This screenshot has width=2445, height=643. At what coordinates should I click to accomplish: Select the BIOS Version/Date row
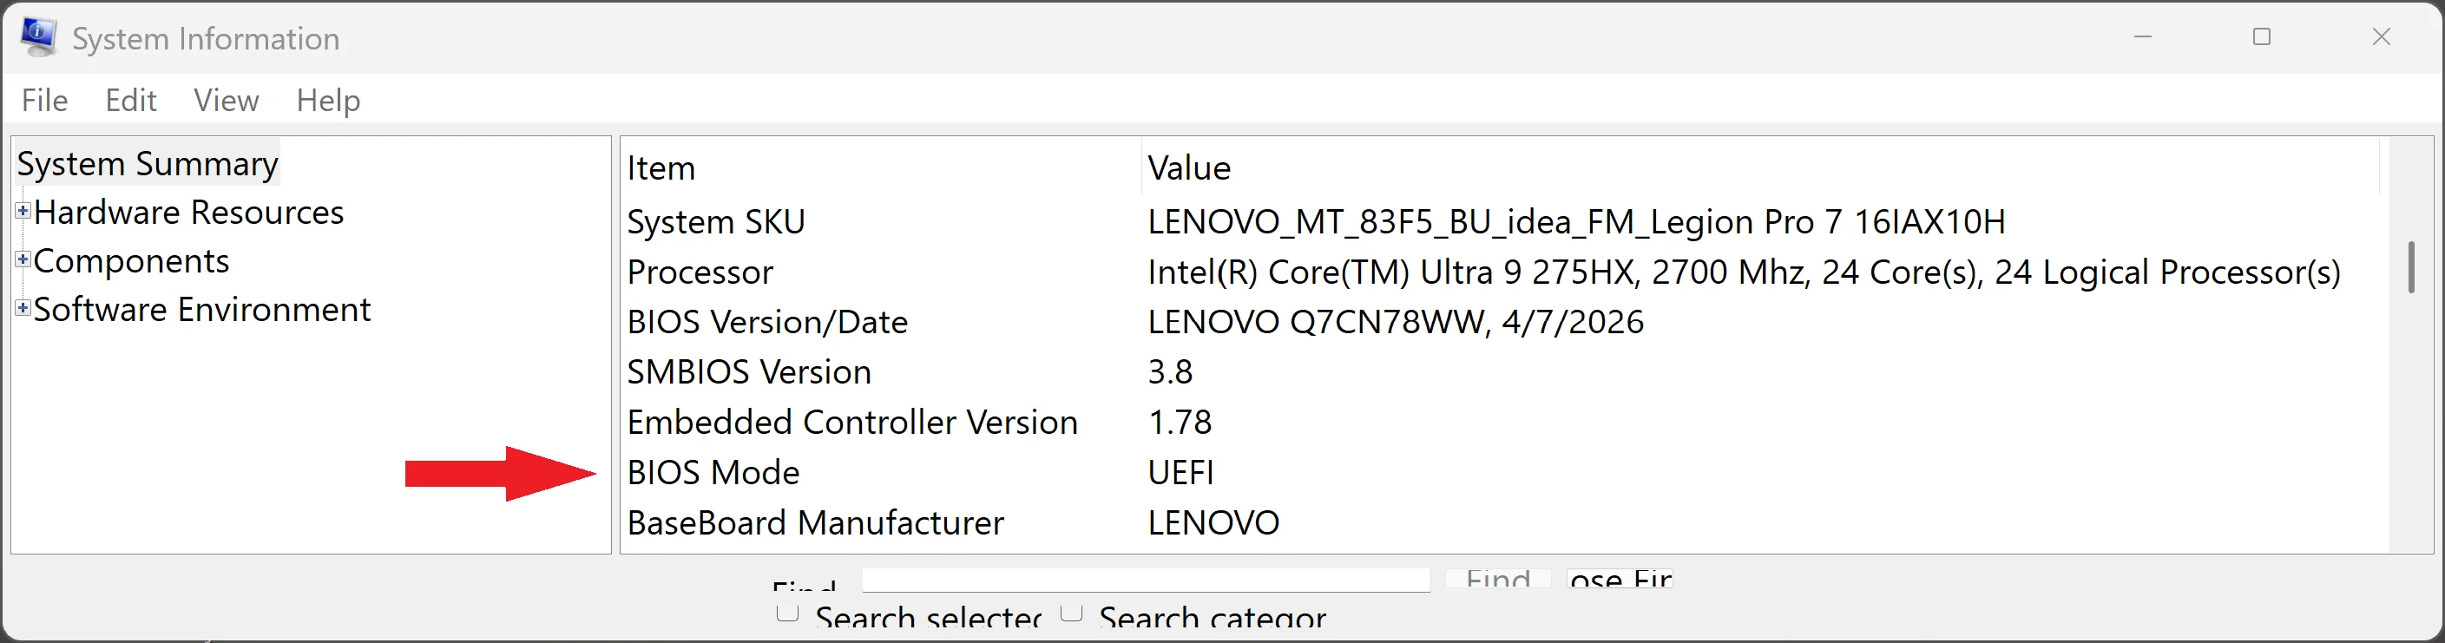(x=1503, y=323)
